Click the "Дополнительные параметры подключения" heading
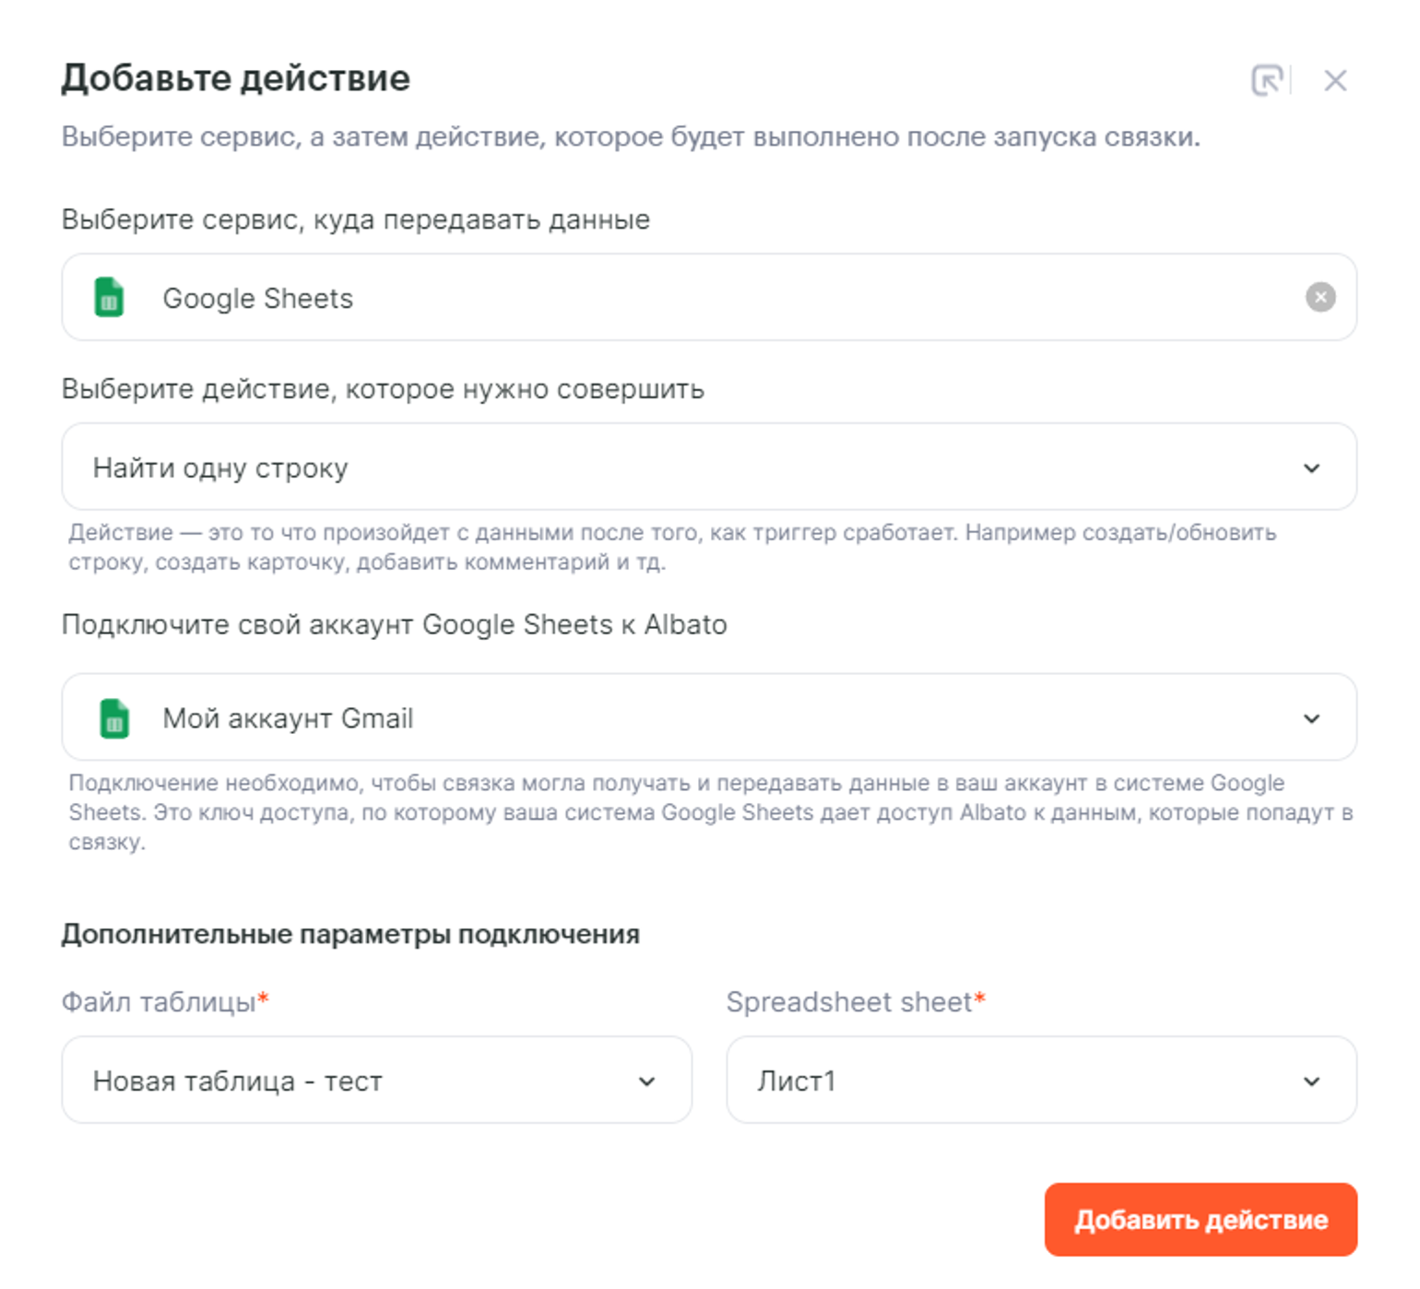Screen dimensions: 1420x1289 [350, 934]
